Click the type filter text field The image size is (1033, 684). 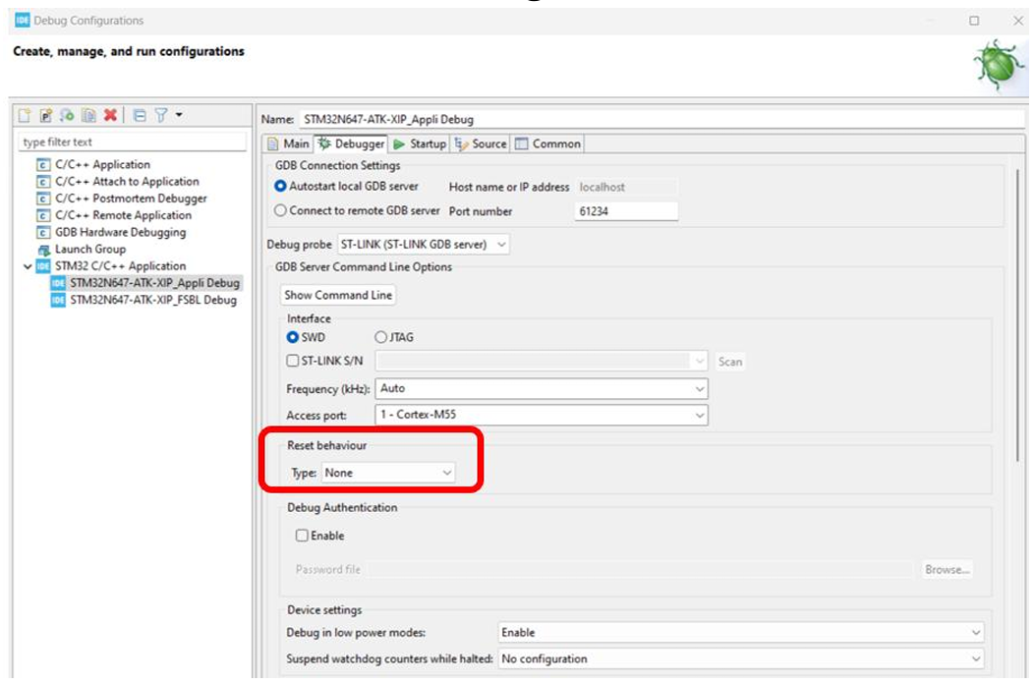click(x=133, y=142)
